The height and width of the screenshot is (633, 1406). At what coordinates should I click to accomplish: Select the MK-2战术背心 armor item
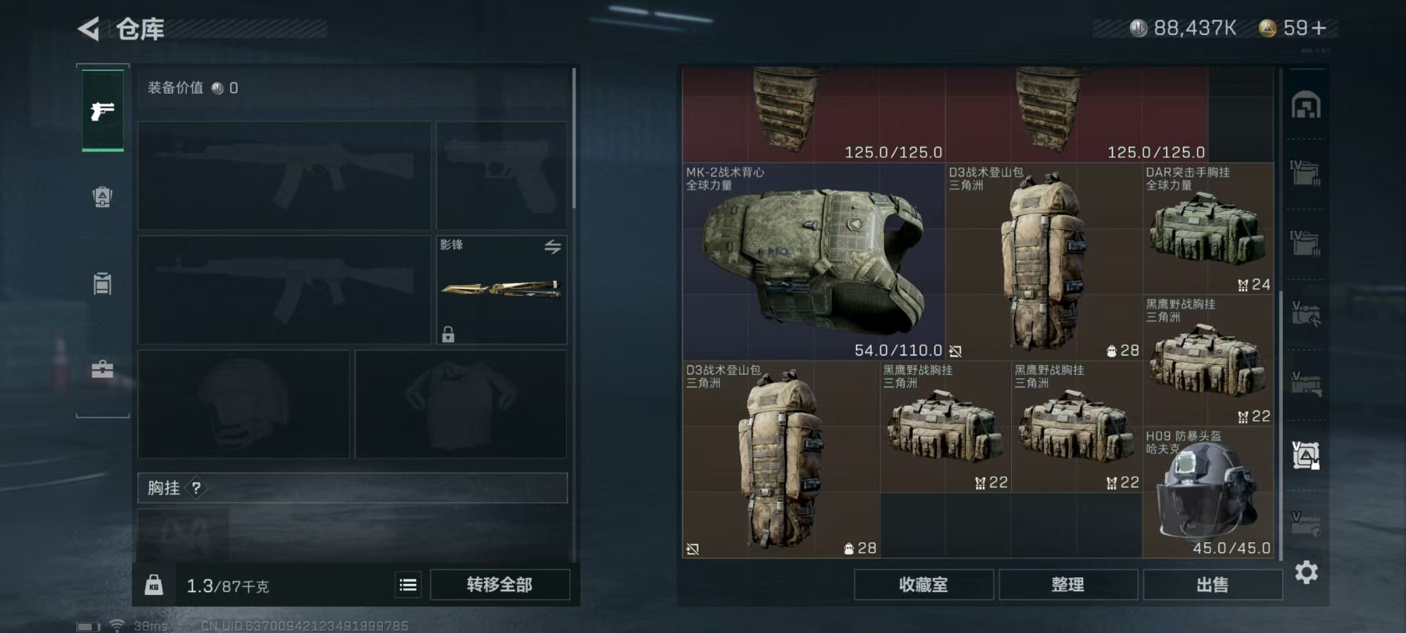pos(814,262)
